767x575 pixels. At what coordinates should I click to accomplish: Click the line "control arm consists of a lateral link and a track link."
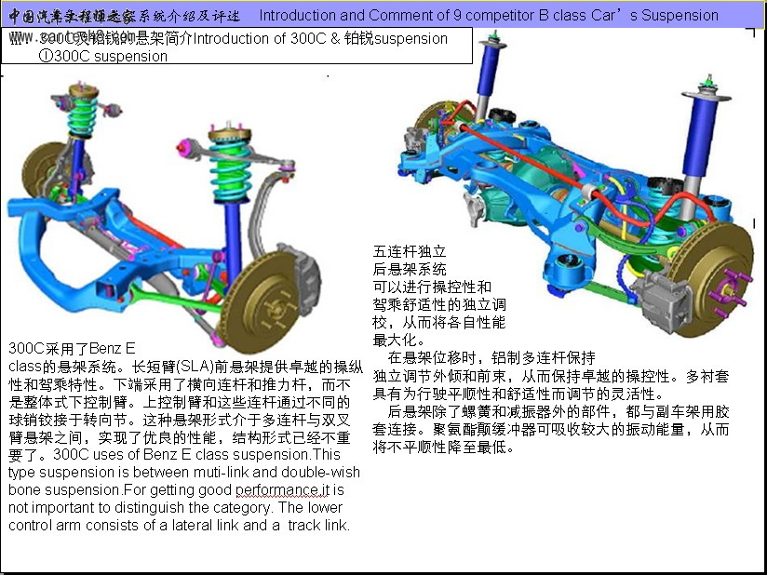click(x=180, y=525)
